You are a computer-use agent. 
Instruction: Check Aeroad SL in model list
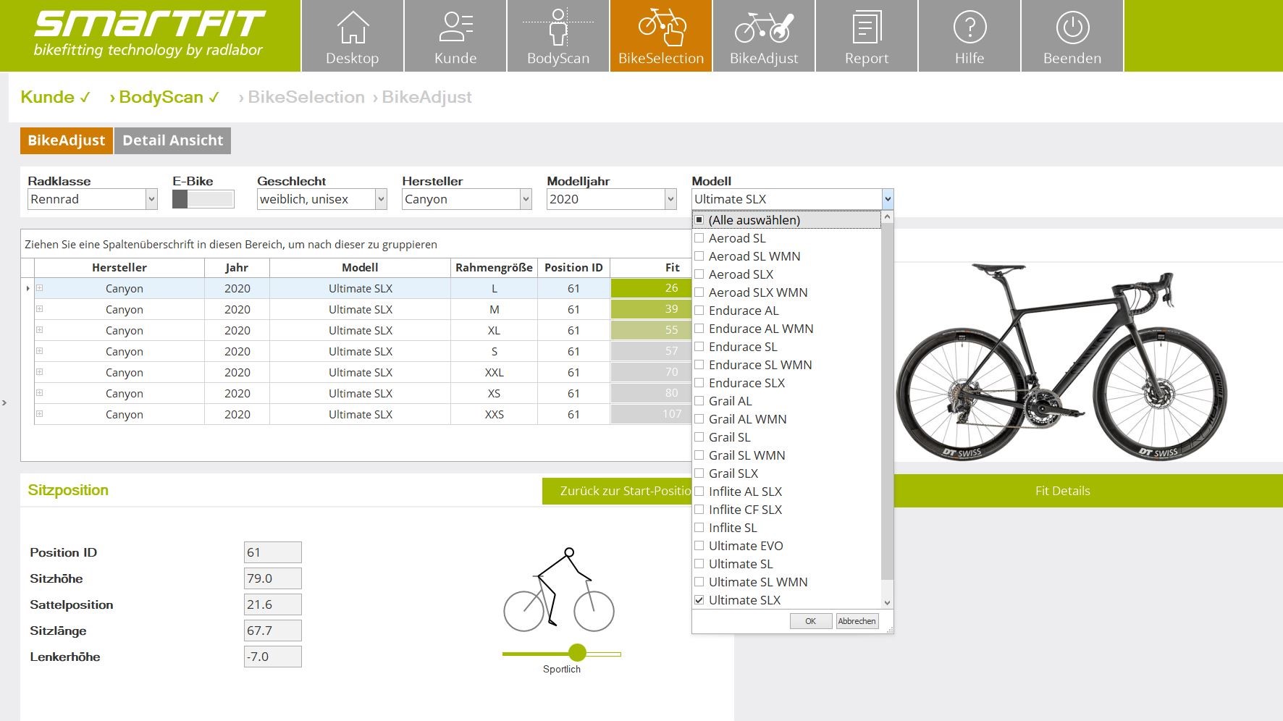tap(699, 238)
